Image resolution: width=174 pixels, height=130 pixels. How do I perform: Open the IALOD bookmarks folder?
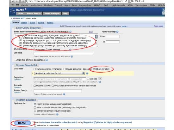coord(98,5)
